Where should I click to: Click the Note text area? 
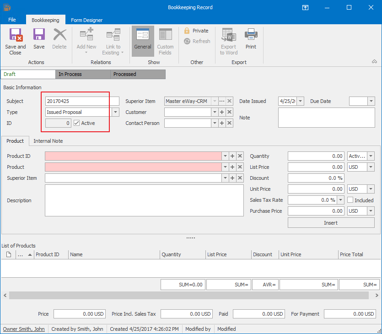[x=327, y=118]
